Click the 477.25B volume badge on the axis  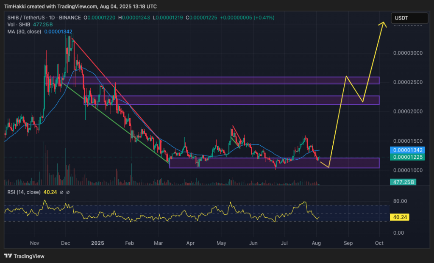click(402, 182)
